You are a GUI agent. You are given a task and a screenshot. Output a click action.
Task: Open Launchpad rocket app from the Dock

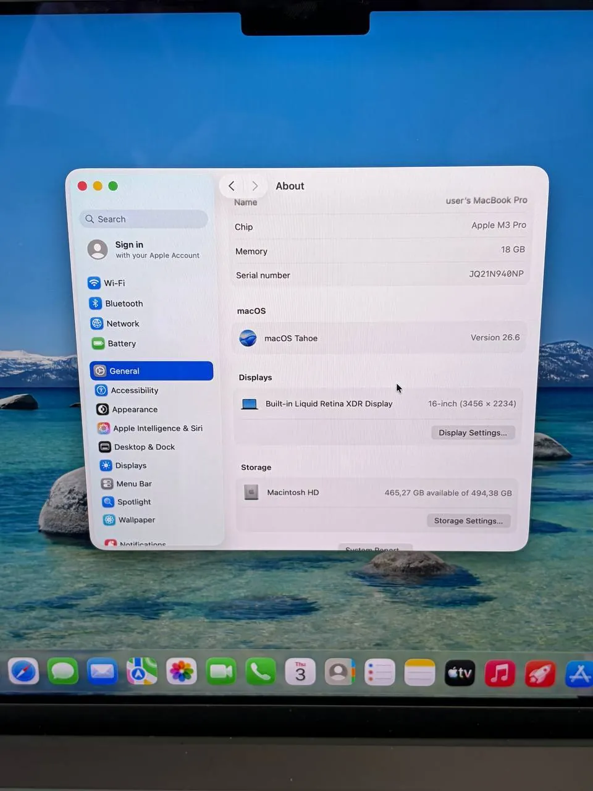point(540,674)
